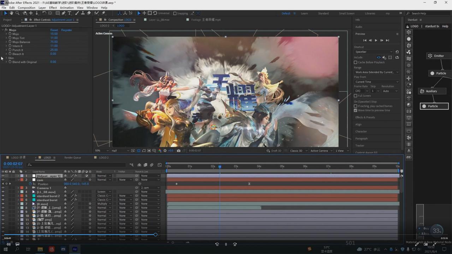Select the Clone Stamp tool

point(82,13)
